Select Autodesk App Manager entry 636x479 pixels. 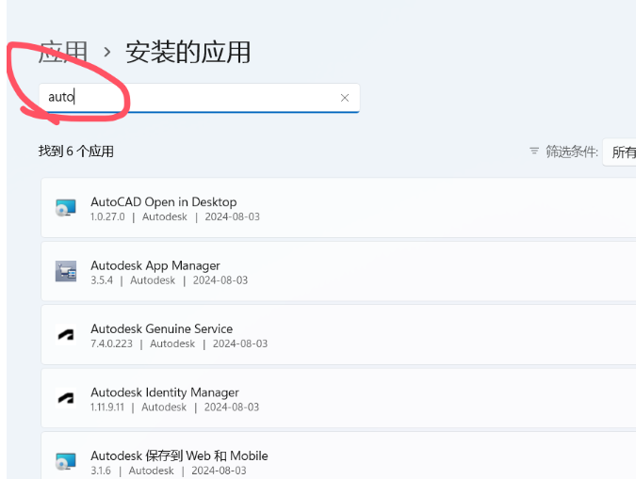click(x=338, y=271)
